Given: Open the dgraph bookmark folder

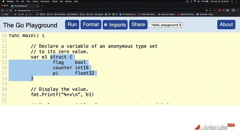Looking at the screenshot, I should point(99,14).
